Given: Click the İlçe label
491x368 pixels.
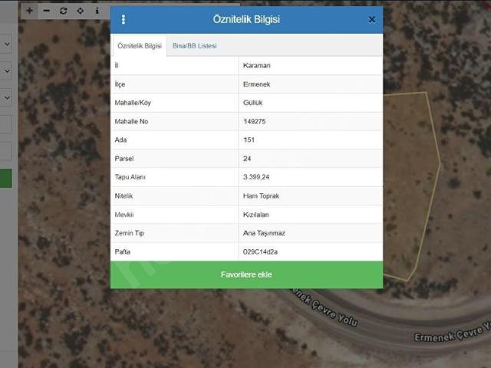Looking at the screenshot, I should tap(120, 84).
